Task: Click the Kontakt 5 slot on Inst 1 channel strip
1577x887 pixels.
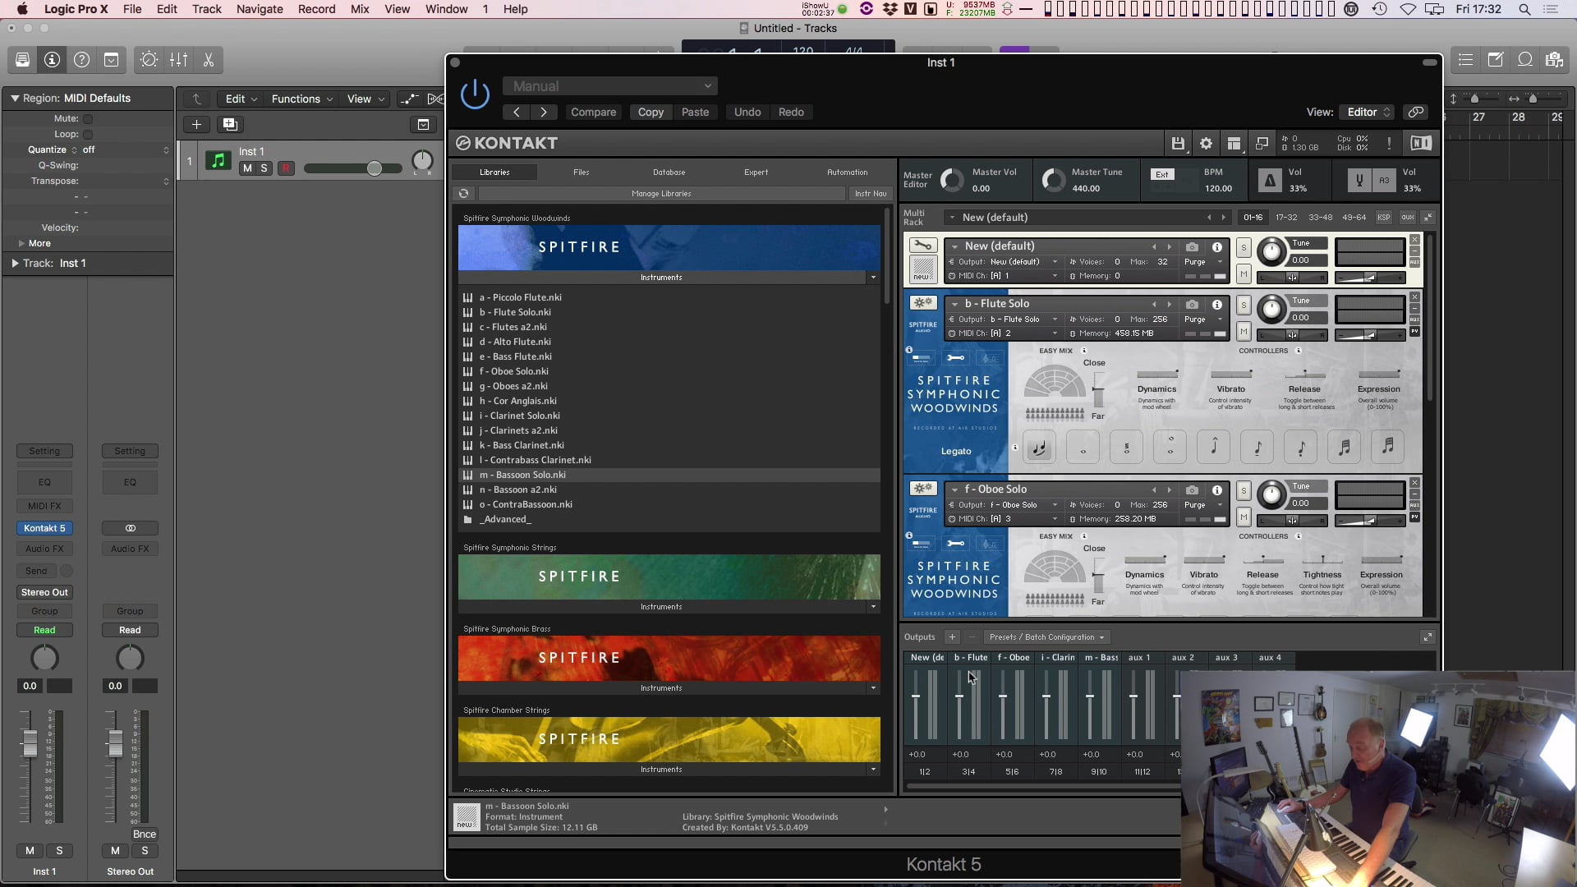Action: pos(44,528)
